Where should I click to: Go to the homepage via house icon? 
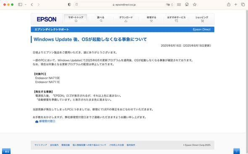(x=187, y=5)
